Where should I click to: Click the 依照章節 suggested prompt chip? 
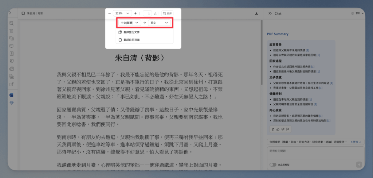tap(308, 142)
